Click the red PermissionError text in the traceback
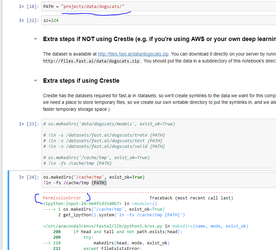Viewport: 276px width, 250px height. pyautogui.click(x=62, y=198)
